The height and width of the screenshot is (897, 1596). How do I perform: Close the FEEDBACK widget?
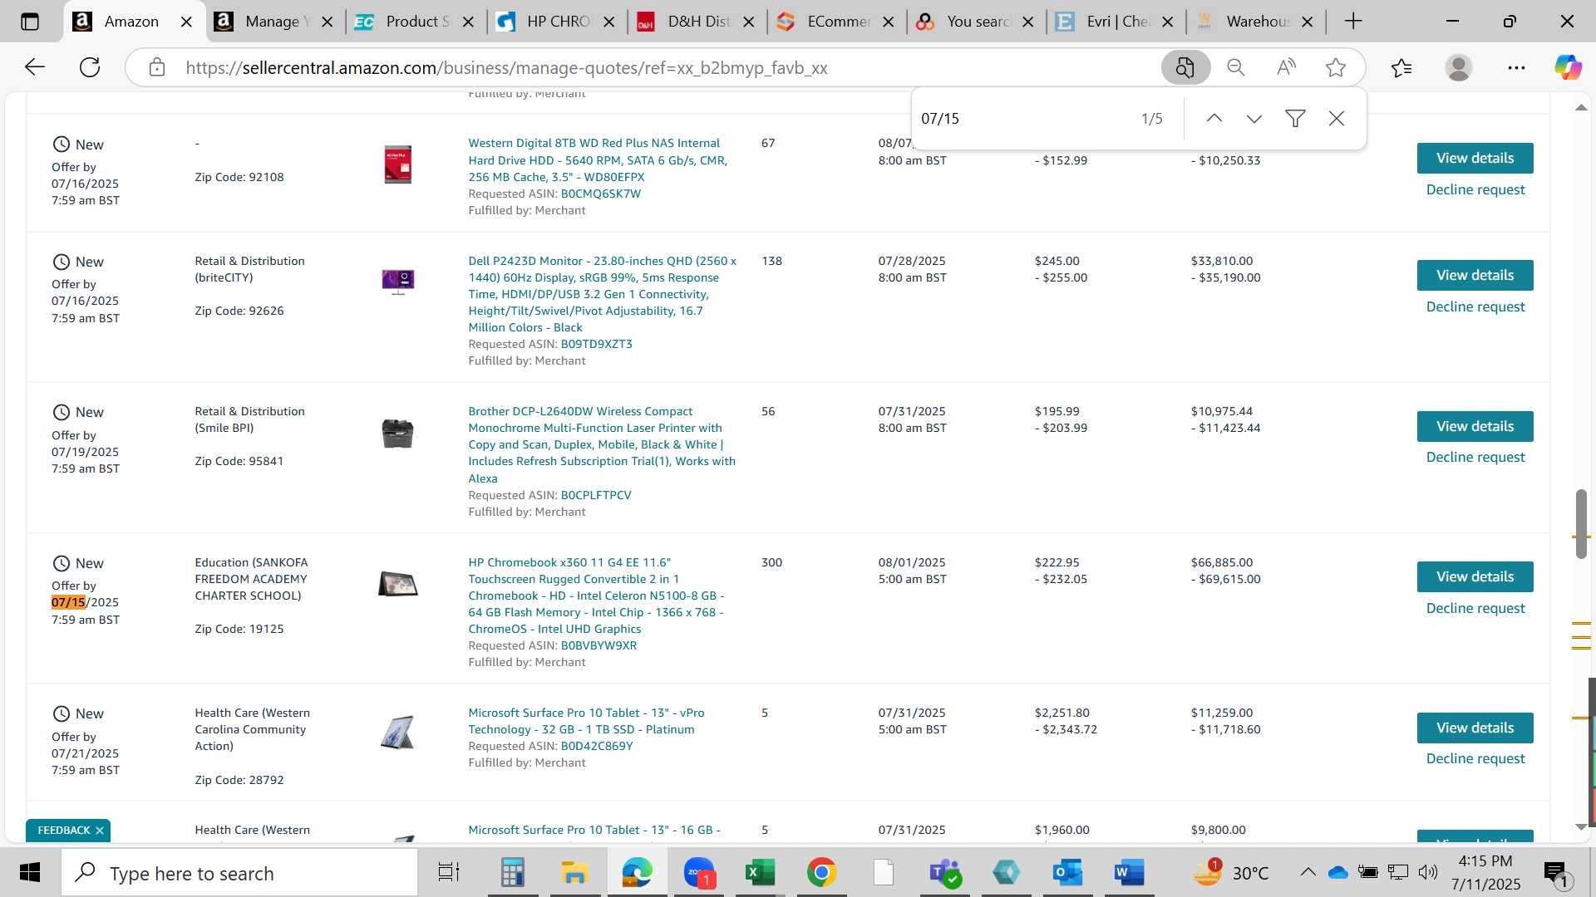point(100,831)
